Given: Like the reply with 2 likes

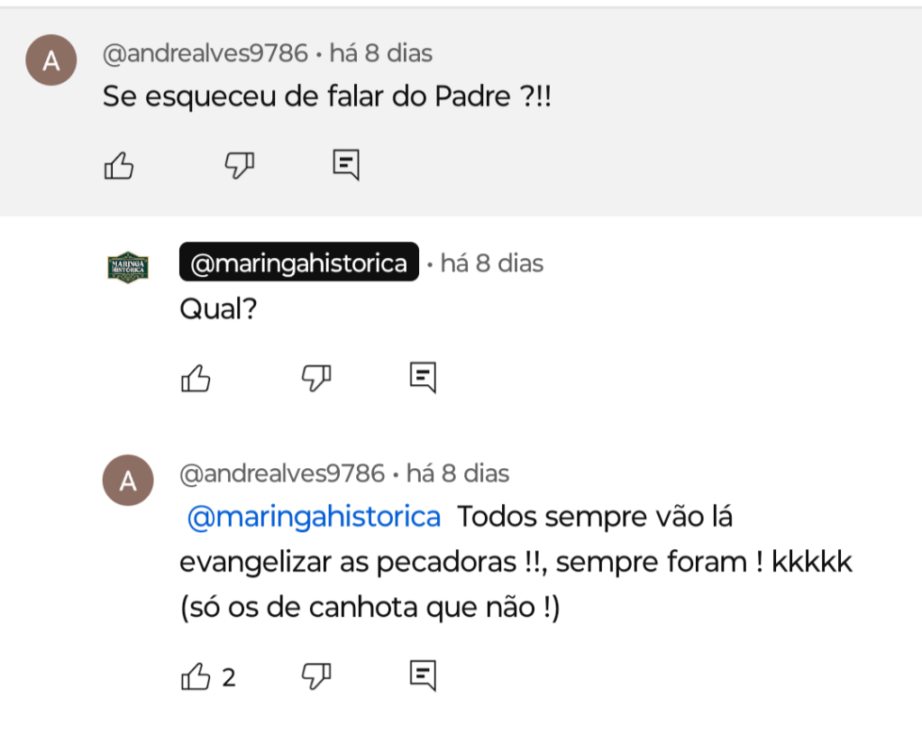Looking at the screenshot, I should pos(196,675).
